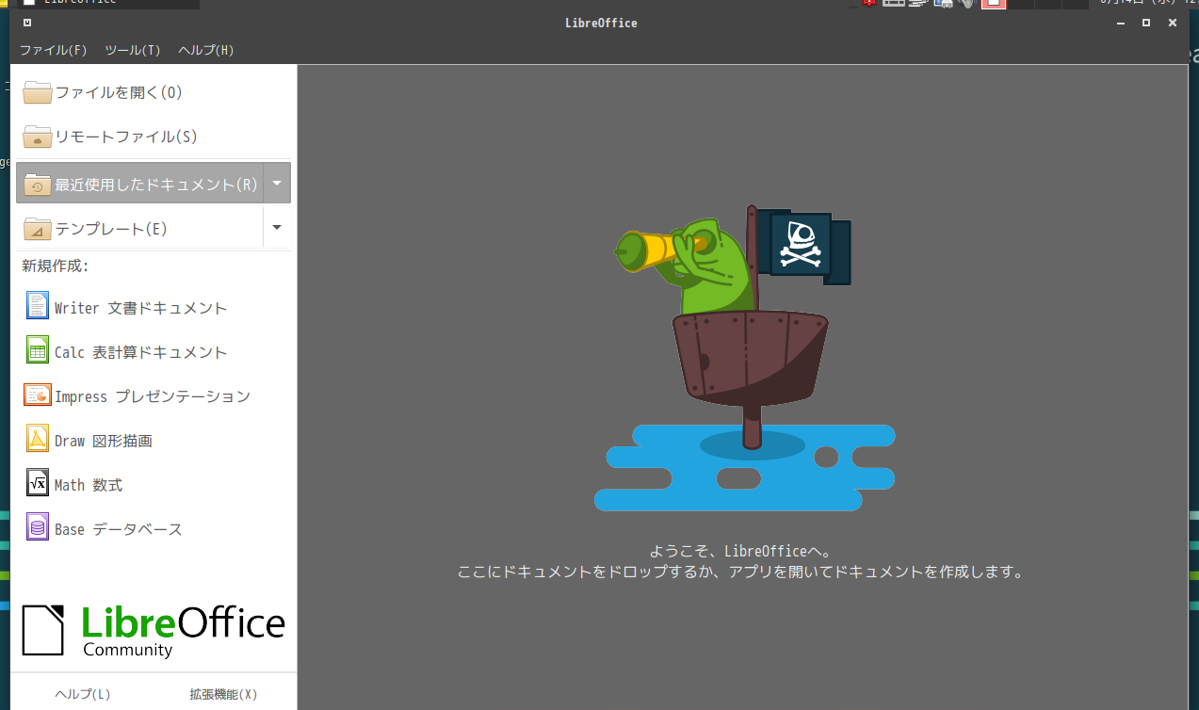Open the ファイル(F) menu
1199x710 pixels.
click(x=54, y=50)
